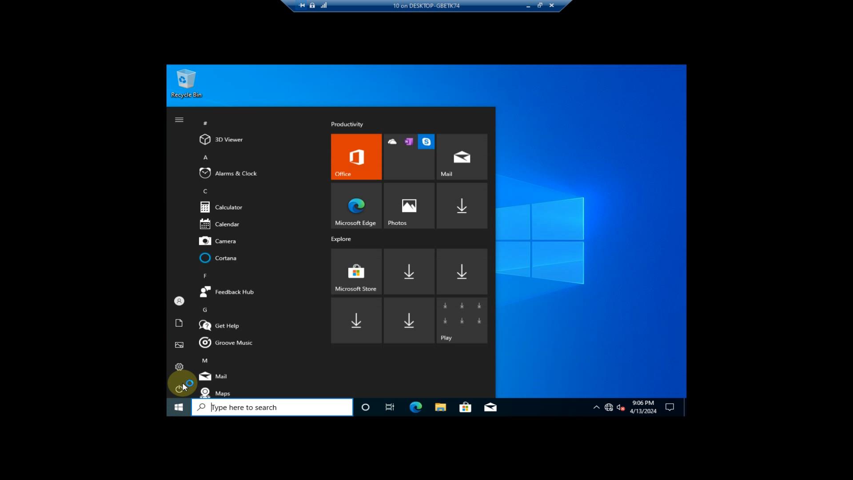Launch Alarms & Clock

(258, 173)
